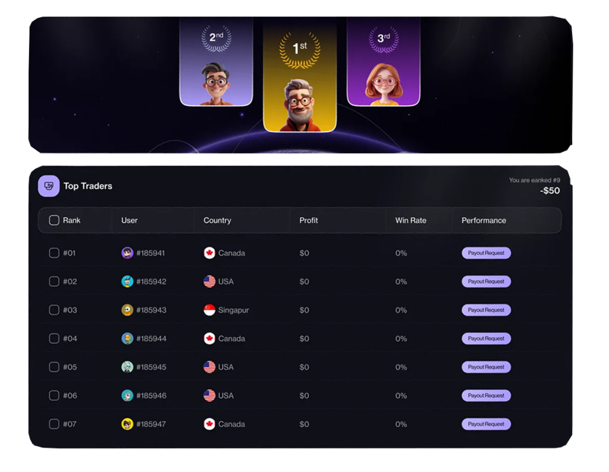Select the checkbox in row #07
This screenshot has width=609, height=472.
[54, 424]
